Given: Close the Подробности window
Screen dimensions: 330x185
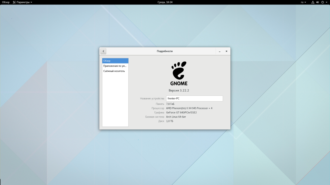Looking at the screenshot, I should [227, 51].
